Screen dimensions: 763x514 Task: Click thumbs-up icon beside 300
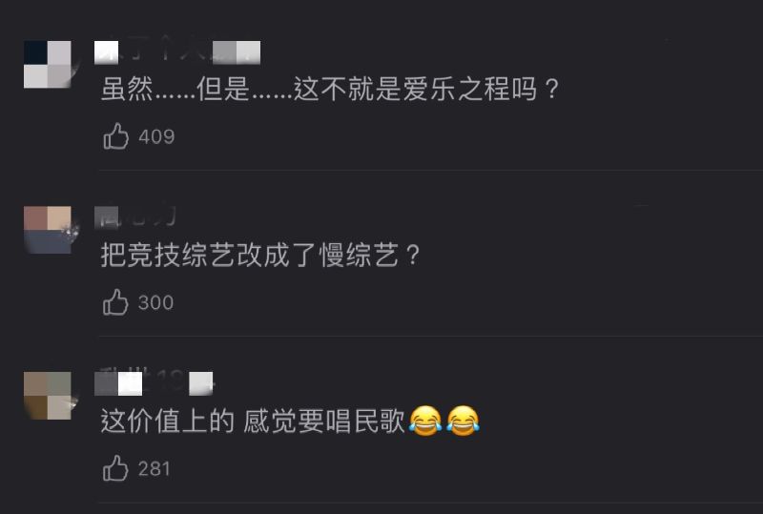click(115, 302)
